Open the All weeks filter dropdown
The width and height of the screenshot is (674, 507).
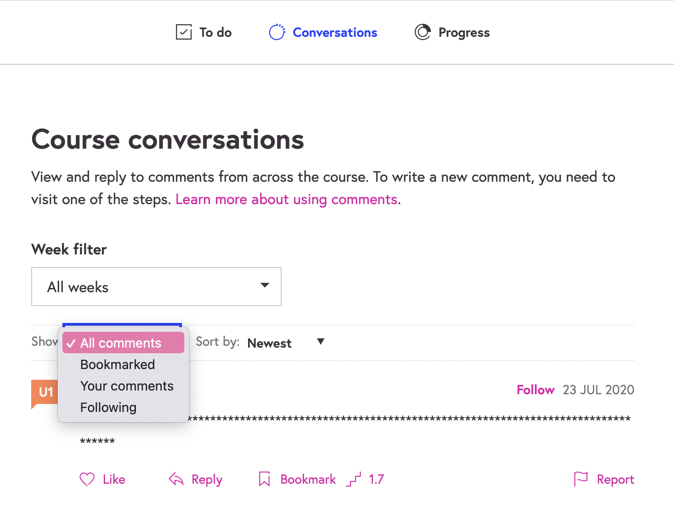(156, 287)
